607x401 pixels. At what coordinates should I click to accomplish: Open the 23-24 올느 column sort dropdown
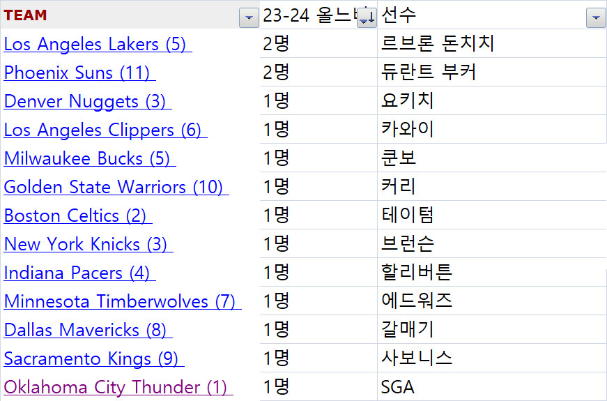point(366,18)
